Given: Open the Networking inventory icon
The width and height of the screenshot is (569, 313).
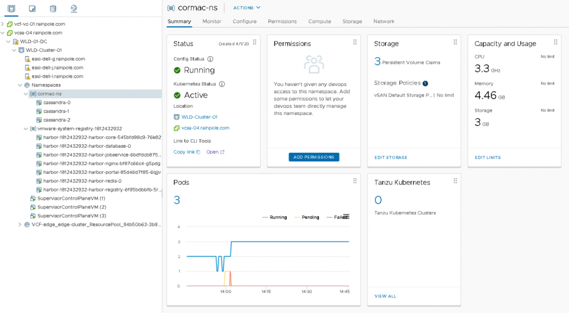Looking at the screenshot, I should point(74,8).
